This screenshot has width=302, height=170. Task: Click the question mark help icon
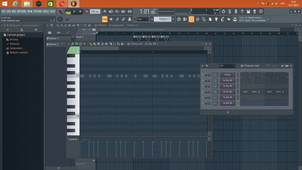242,11
